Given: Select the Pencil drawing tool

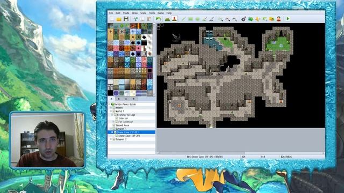Looking at the screenshot, I should 184,19.
